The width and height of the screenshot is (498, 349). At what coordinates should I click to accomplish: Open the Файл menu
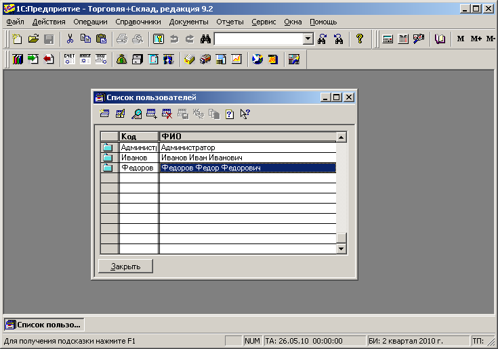(x=15, y=22)
